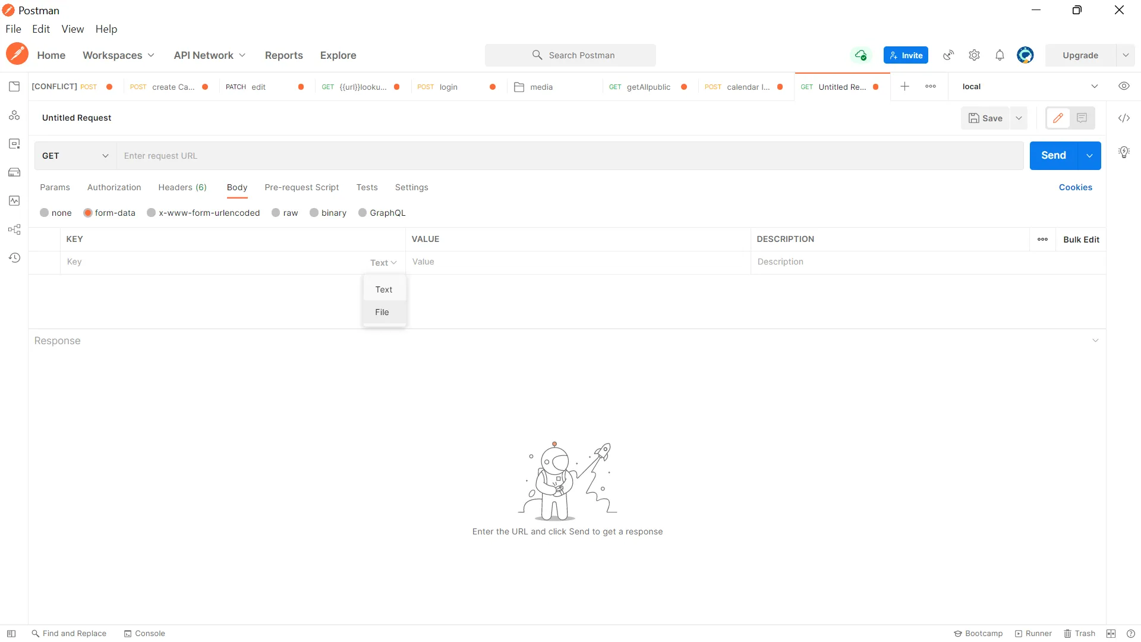The image size is (1141, 642).
Task: Open the Collections sidebar icon
Action: click(14, 87)
